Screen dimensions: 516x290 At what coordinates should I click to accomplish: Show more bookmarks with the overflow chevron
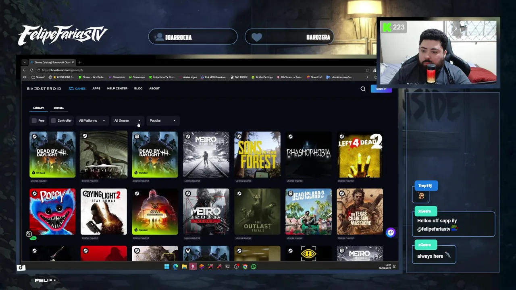[367, 77]
